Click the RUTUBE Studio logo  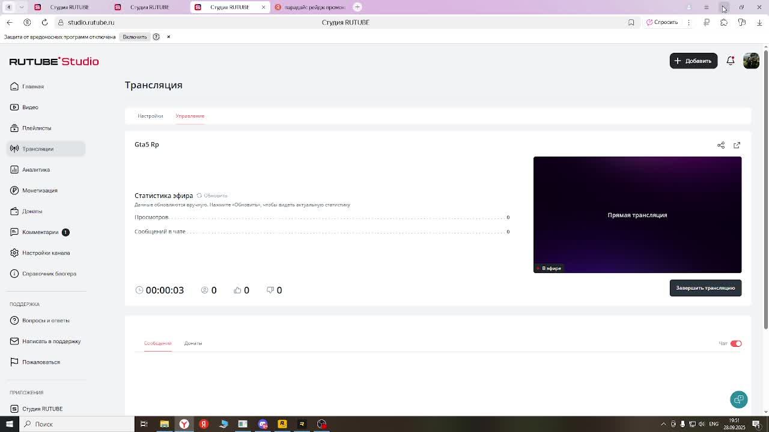[x=54, y=61]
